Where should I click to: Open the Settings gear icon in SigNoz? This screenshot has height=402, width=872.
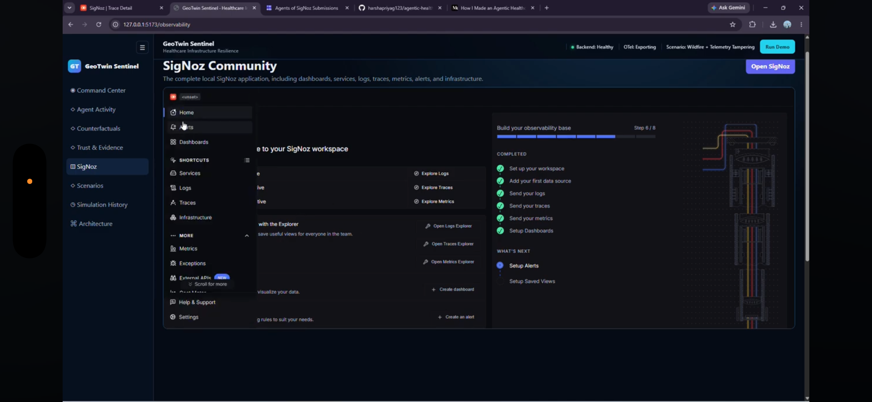tap(173, 317)
